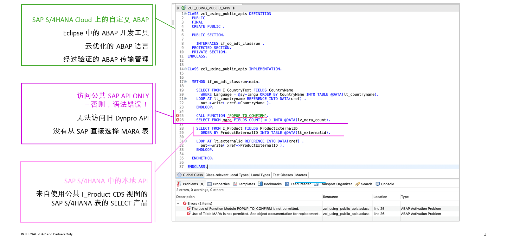Click the Properties table icon
The height and width of the screenshot is (239, 507).
(x=209, y=184)
